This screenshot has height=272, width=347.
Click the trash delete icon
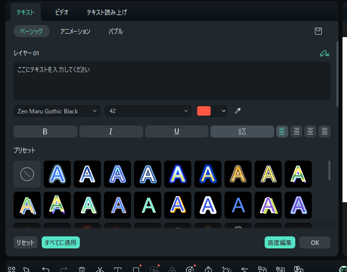(82, 269)
